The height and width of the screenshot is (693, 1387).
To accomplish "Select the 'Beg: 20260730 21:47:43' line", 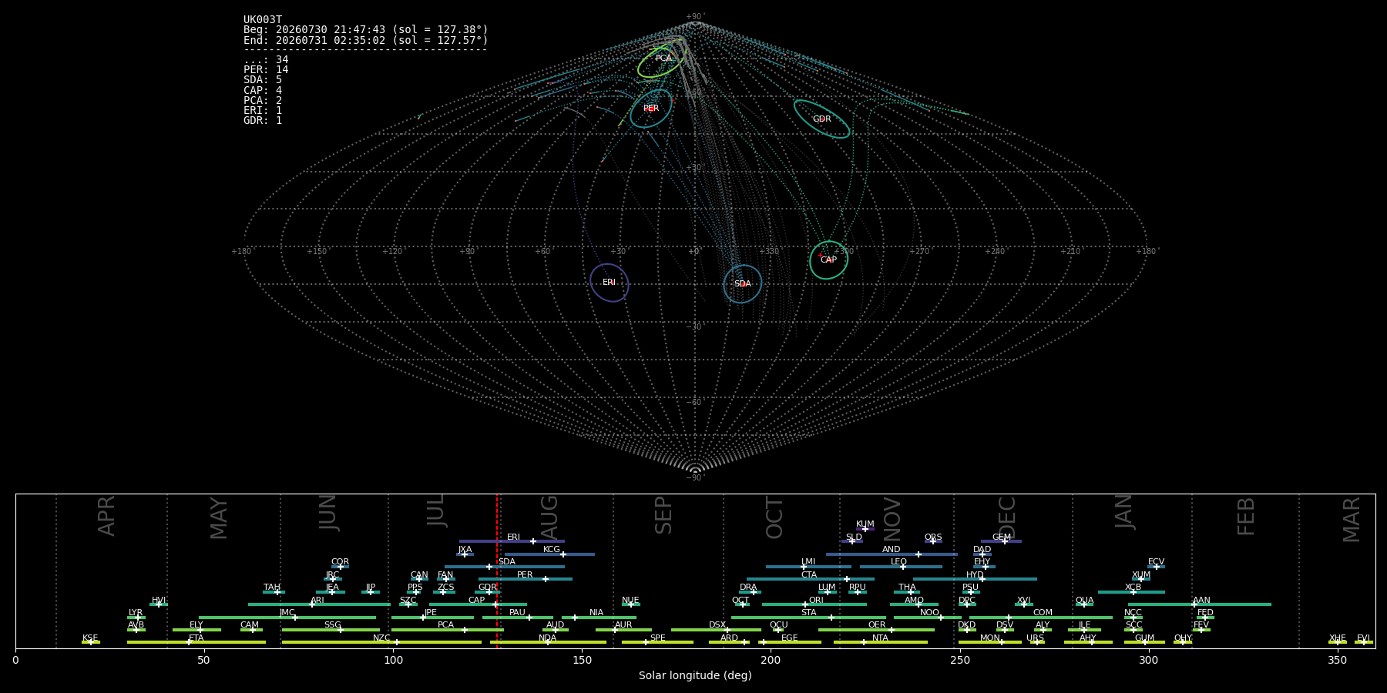I will point(366,30).
